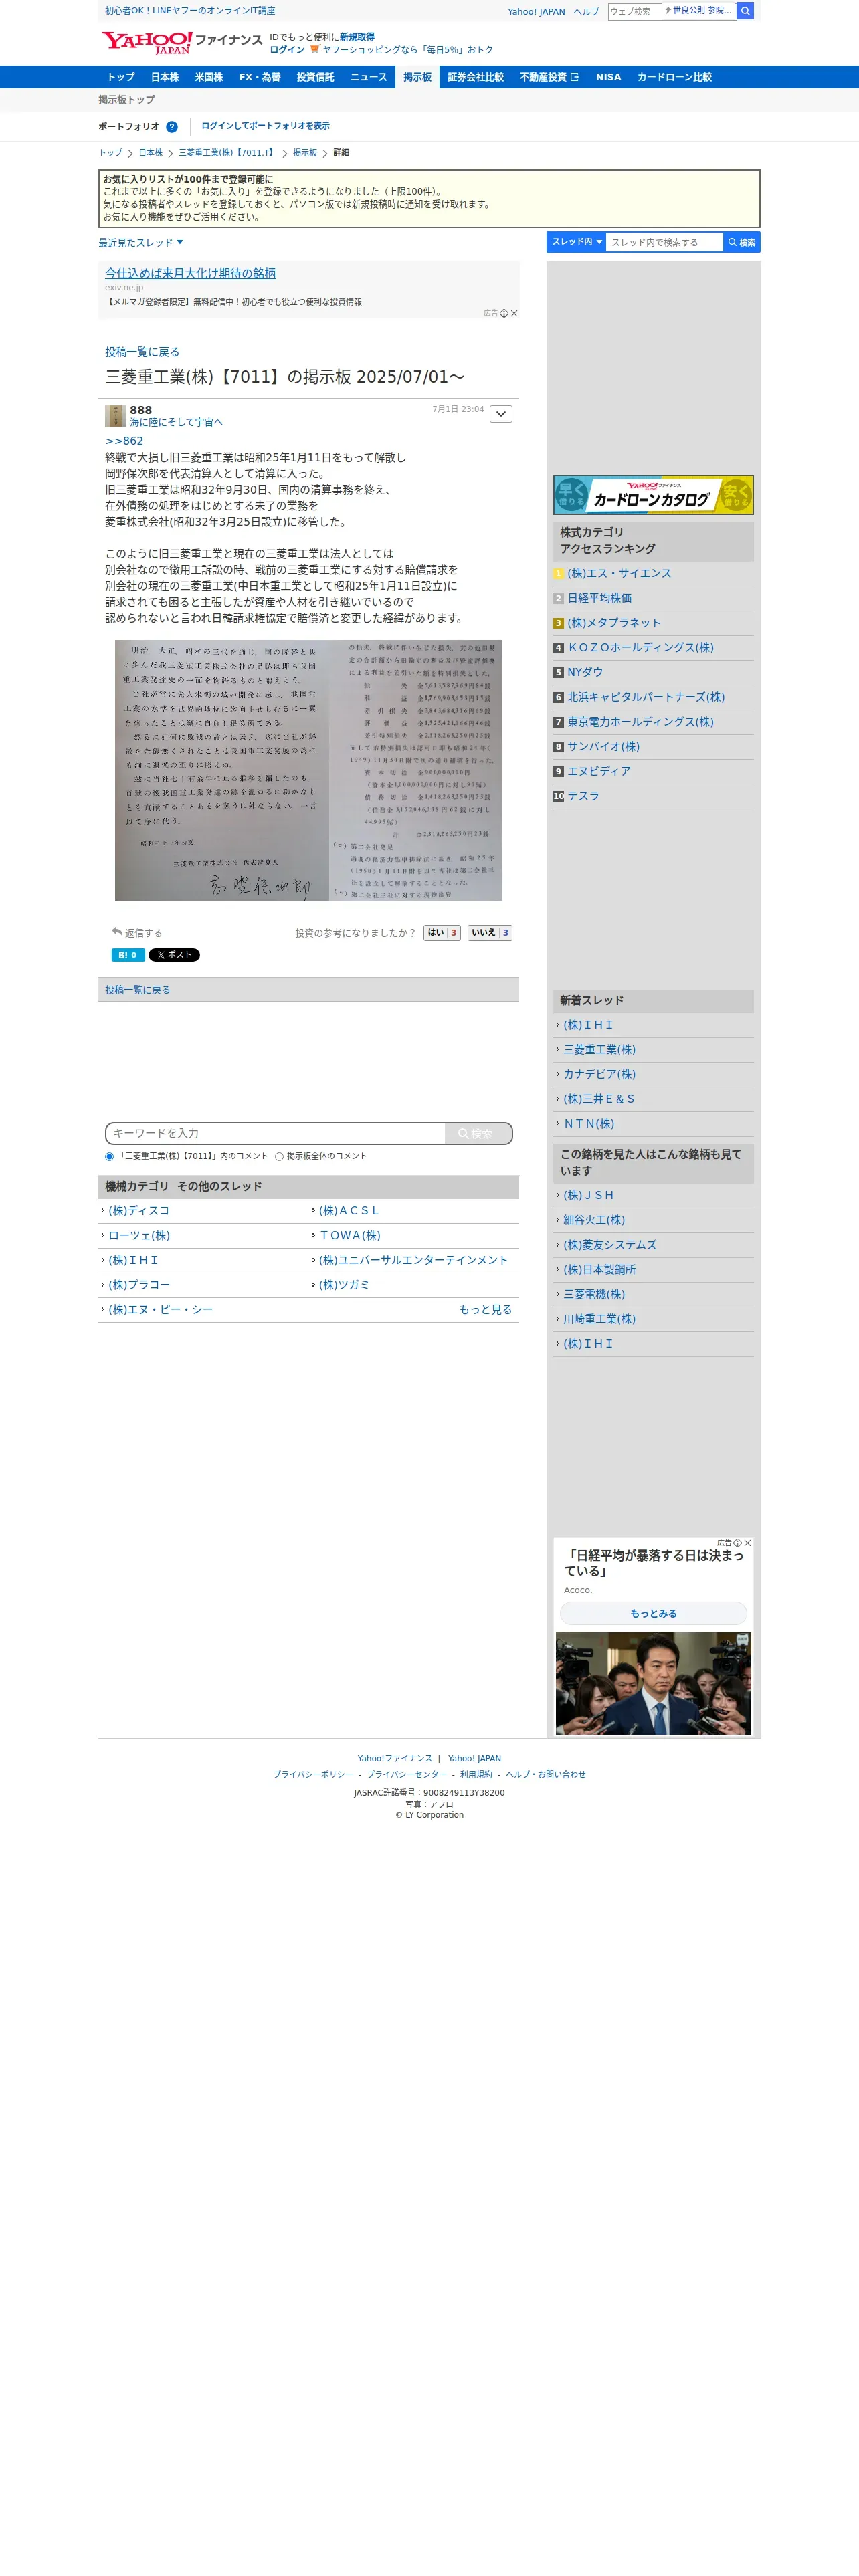
Task: Click the web search input field at the top
Action: pos(634,11)
